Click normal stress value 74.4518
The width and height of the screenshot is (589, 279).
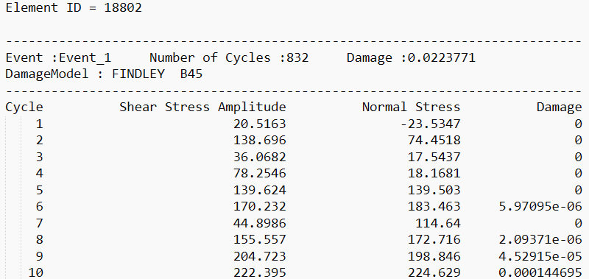point(434,141)
